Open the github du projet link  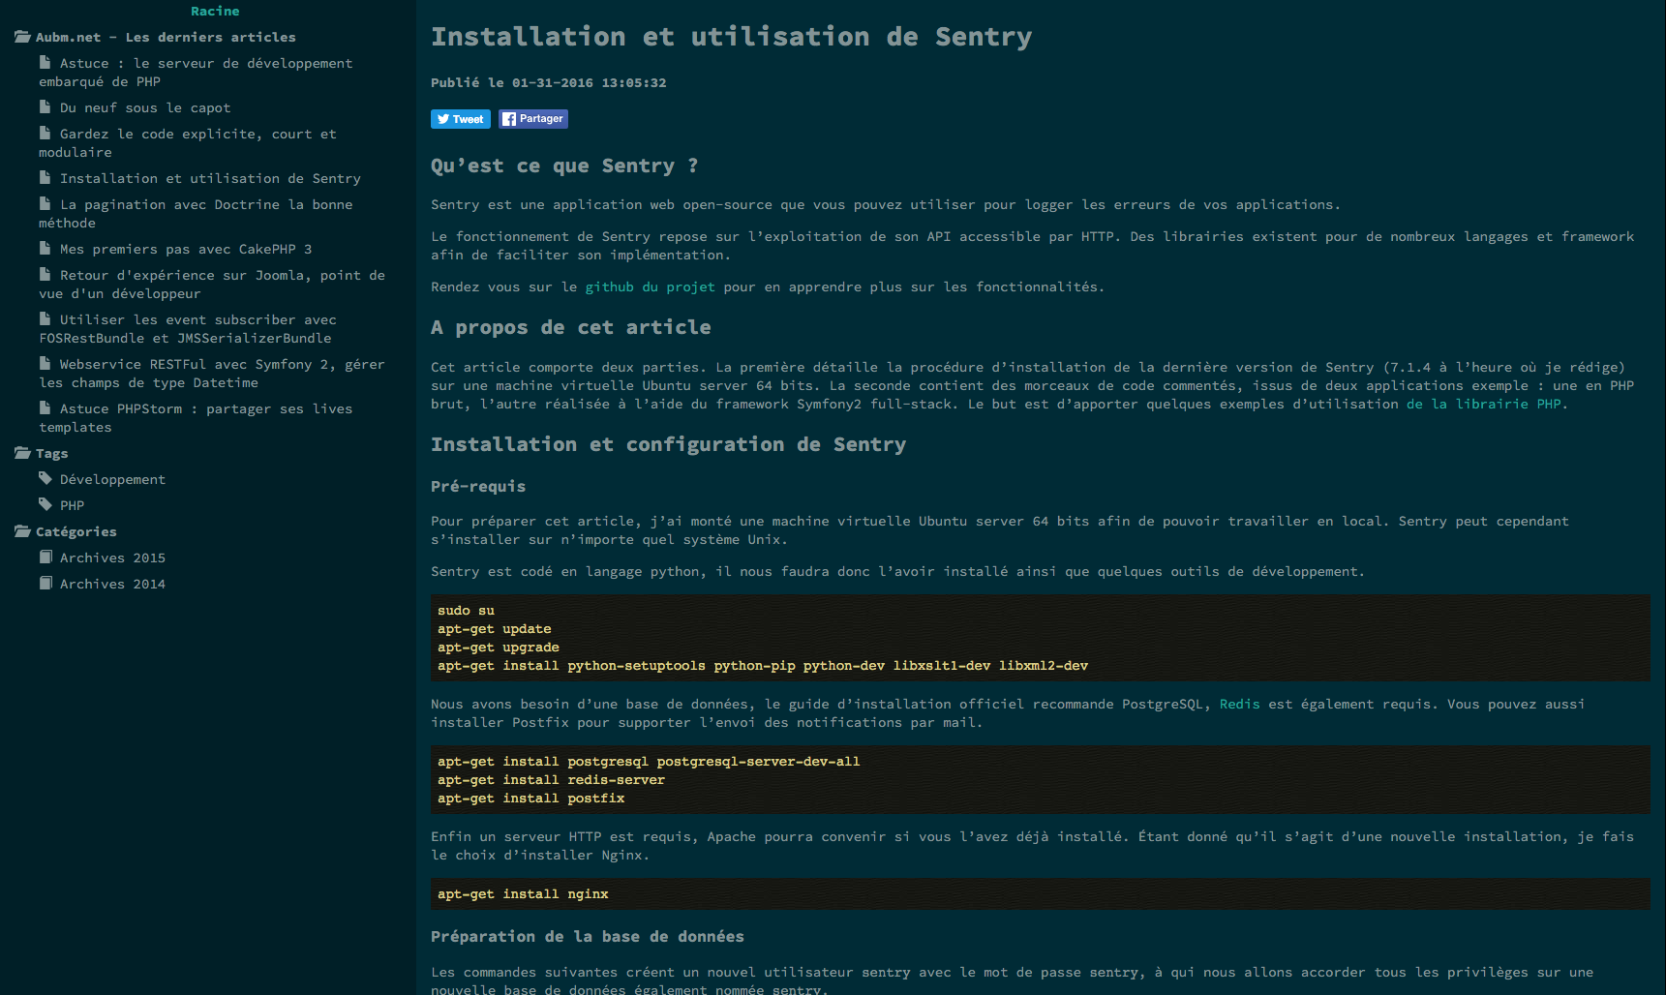pyautogui.click(x=650, y=286)
